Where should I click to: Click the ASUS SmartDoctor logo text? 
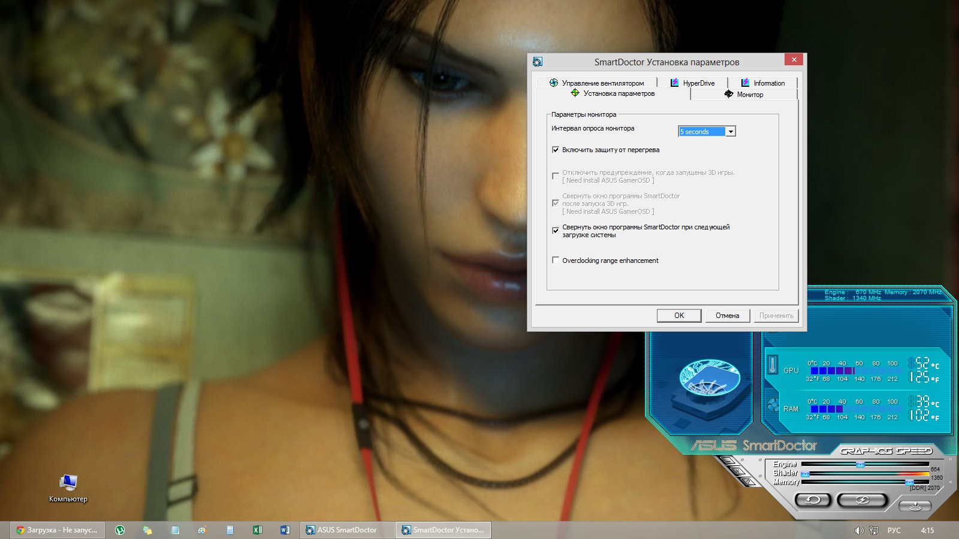pyautogui.click(x=755, y=446)
